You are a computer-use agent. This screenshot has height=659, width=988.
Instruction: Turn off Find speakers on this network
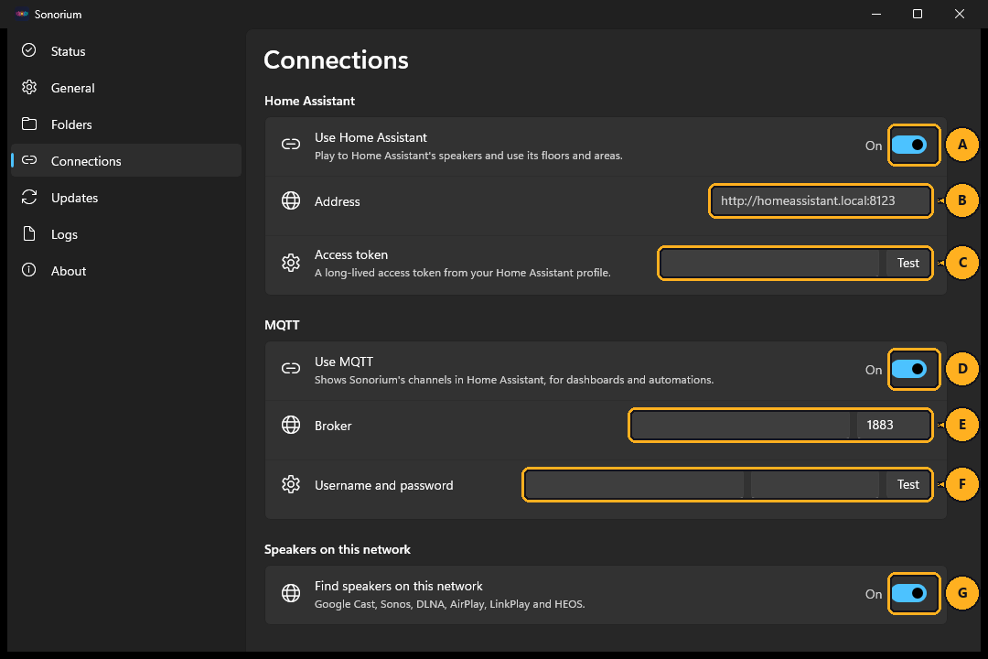tap(909, 593)
